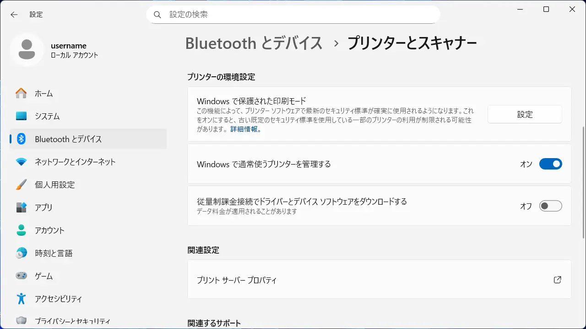Open ホーム via house icon
Screen dimensions: 586x329
click(21, 94)
